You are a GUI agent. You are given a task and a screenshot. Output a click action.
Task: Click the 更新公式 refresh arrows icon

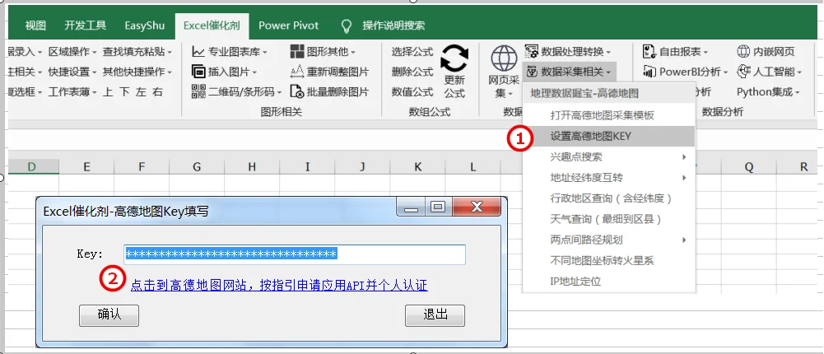click(454, 58)
